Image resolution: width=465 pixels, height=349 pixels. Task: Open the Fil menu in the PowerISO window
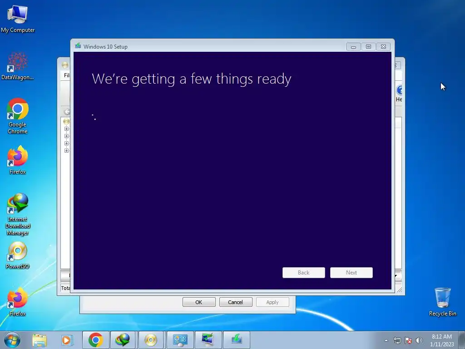pos(67,75)
